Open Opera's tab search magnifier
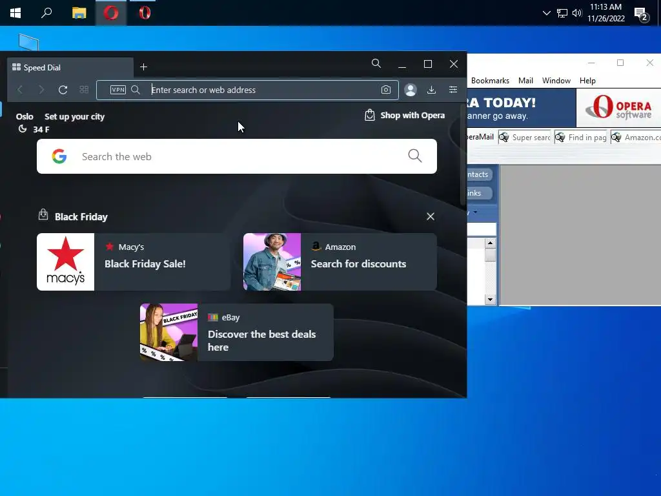661x496 pixels. (376, 64)
